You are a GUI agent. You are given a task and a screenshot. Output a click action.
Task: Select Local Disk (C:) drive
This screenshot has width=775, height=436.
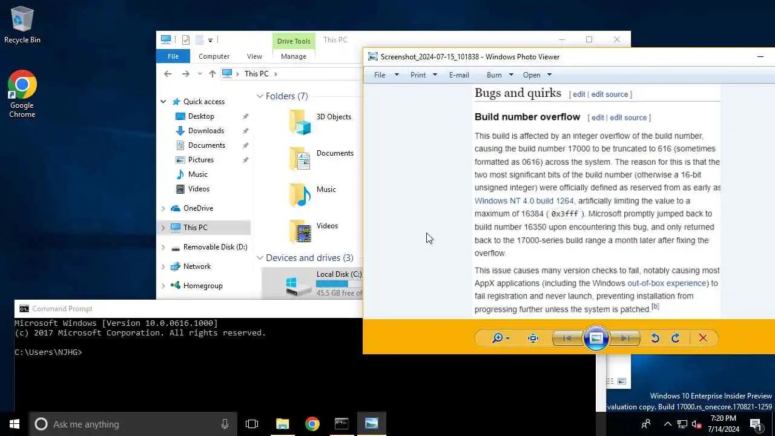point(312,283)
